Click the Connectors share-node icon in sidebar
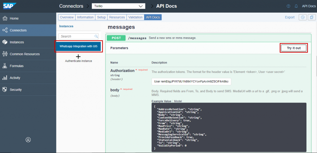The width and height of the screenshot is (317, 153). (x=5, y=30)
